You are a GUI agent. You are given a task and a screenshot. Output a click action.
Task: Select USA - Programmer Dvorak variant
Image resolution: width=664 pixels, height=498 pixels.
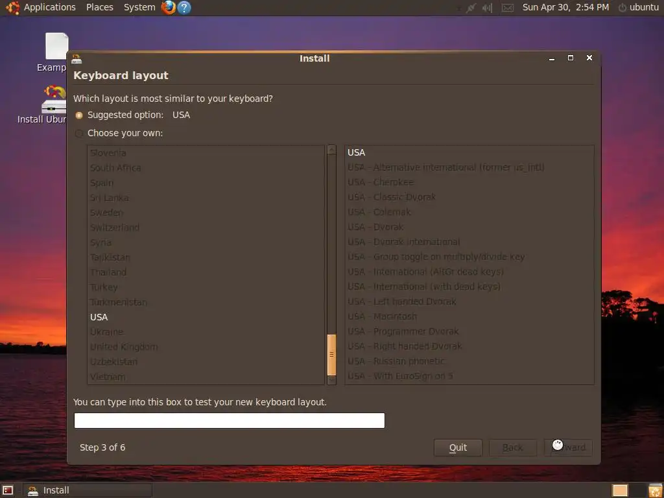point(469,331)
